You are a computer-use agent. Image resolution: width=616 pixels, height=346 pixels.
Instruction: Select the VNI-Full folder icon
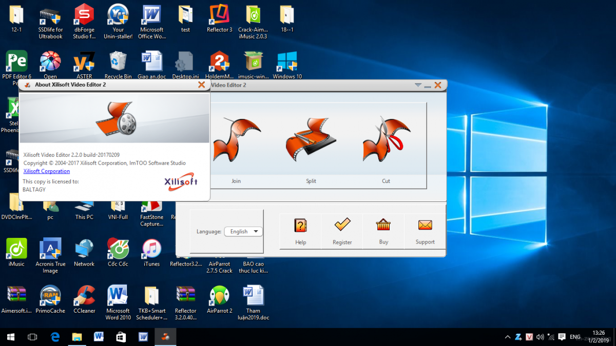coord(118,211)
